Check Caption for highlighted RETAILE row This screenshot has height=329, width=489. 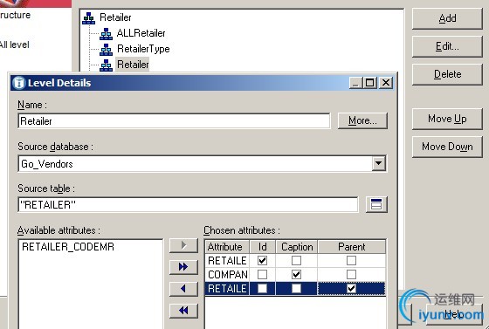click(x=296, y=289)
